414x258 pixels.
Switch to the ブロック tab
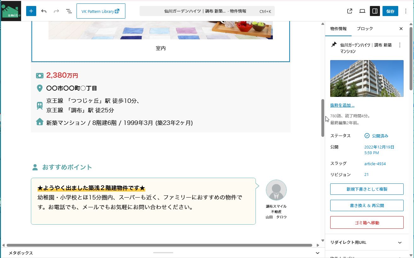(365, 29)
